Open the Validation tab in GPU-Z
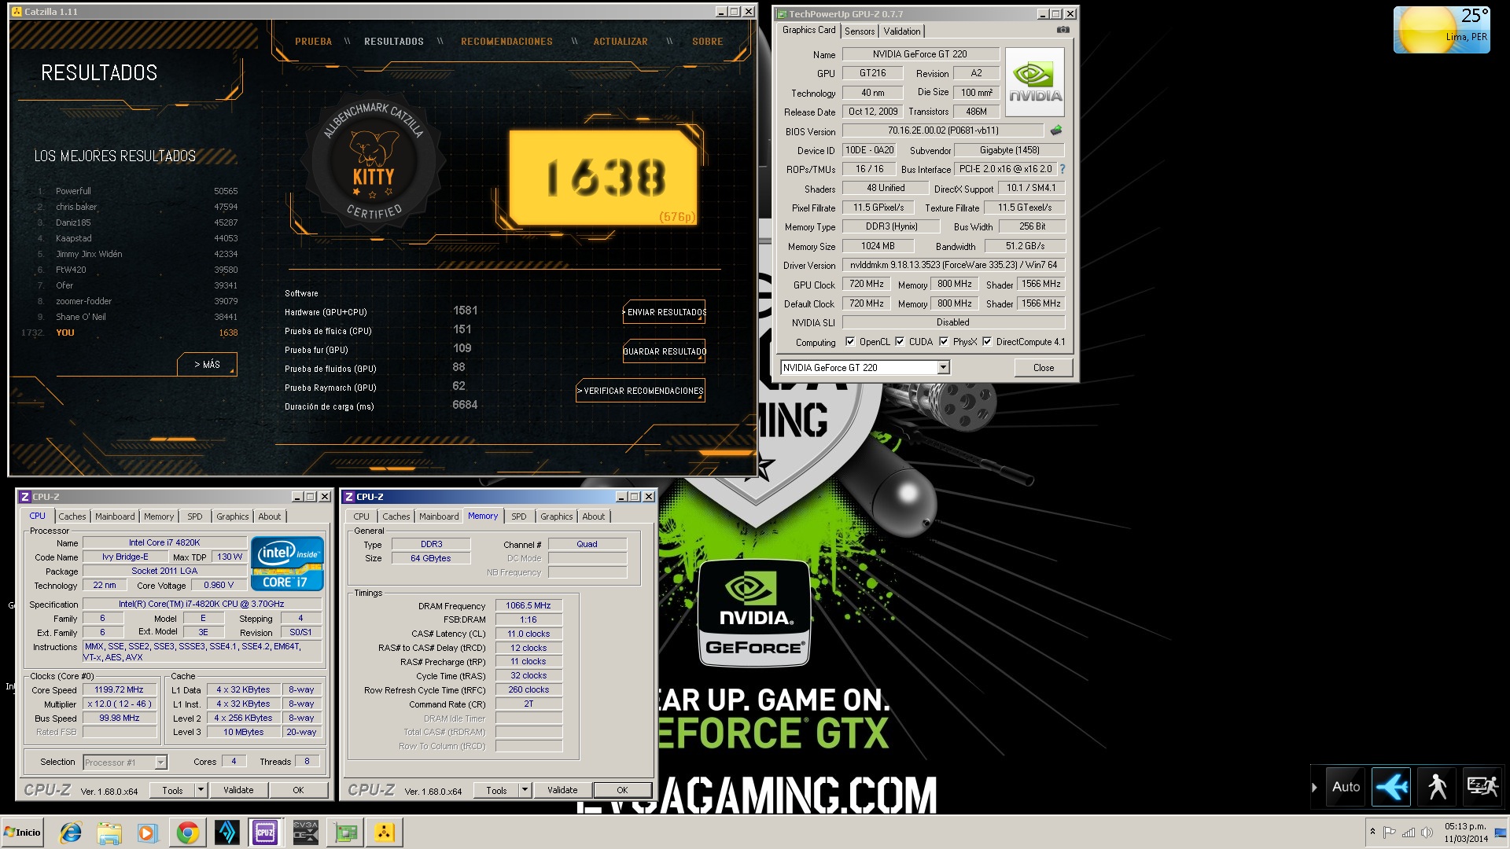The height and width of the screenshot is (849, 1510). click(x=902, y=31)
